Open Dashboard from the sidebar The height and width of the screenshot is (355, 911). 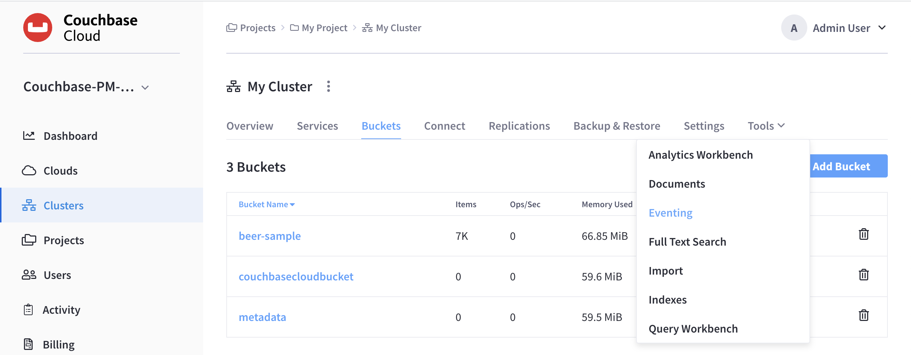70,136
